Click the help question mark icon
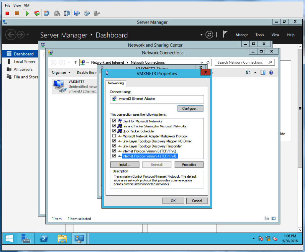 pyautogui.click(x=271, y=72)
